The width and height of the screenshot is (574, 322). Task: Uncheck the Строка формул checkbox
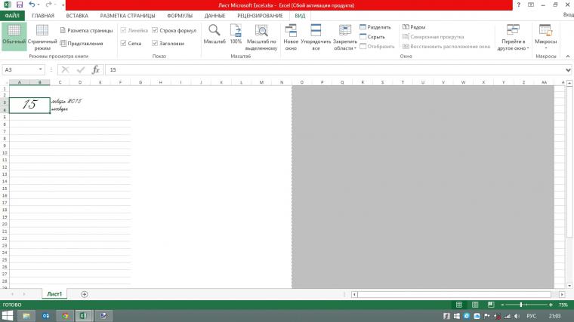pyautogui.click(x=155, y=31)
